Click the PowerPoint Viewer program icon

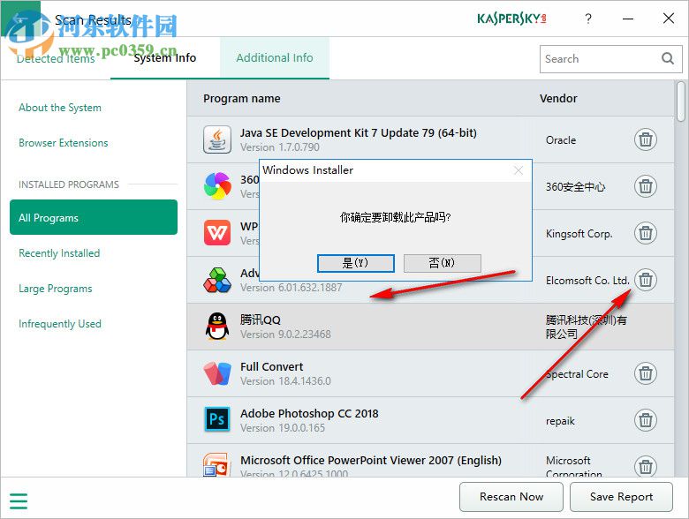[217, 465]
